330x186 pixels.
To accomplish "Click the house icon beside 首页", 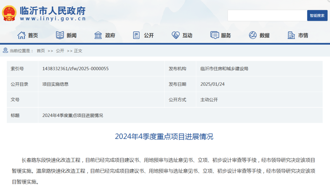I will pos(21,35).
